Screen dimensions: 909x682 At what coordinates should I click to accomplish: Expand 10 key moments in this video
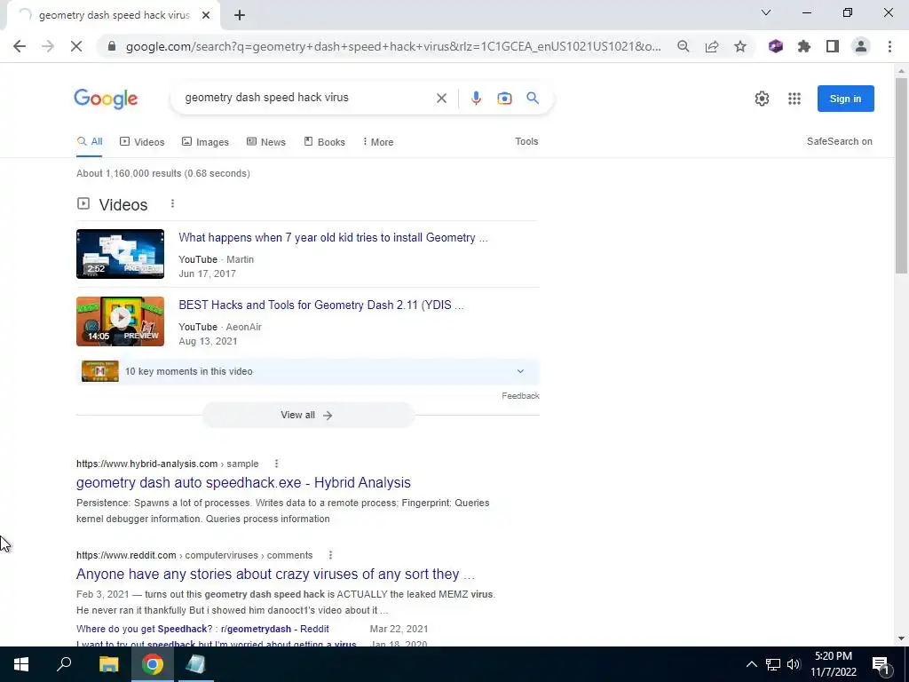point(310,371)
